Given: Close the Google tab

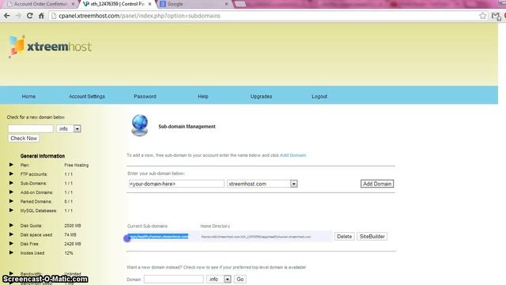Looking at the screenshot, I should pos(226,4).
